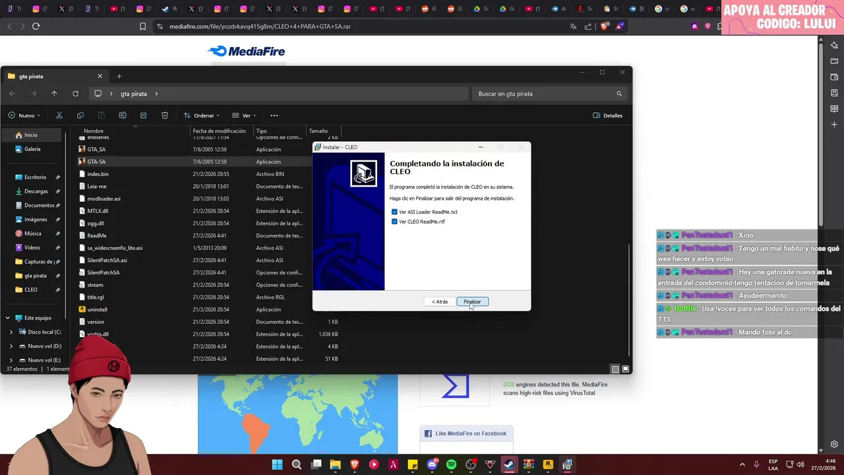
Task: Click the MediaFire logo on the webpage
Action: pos(246,51)
